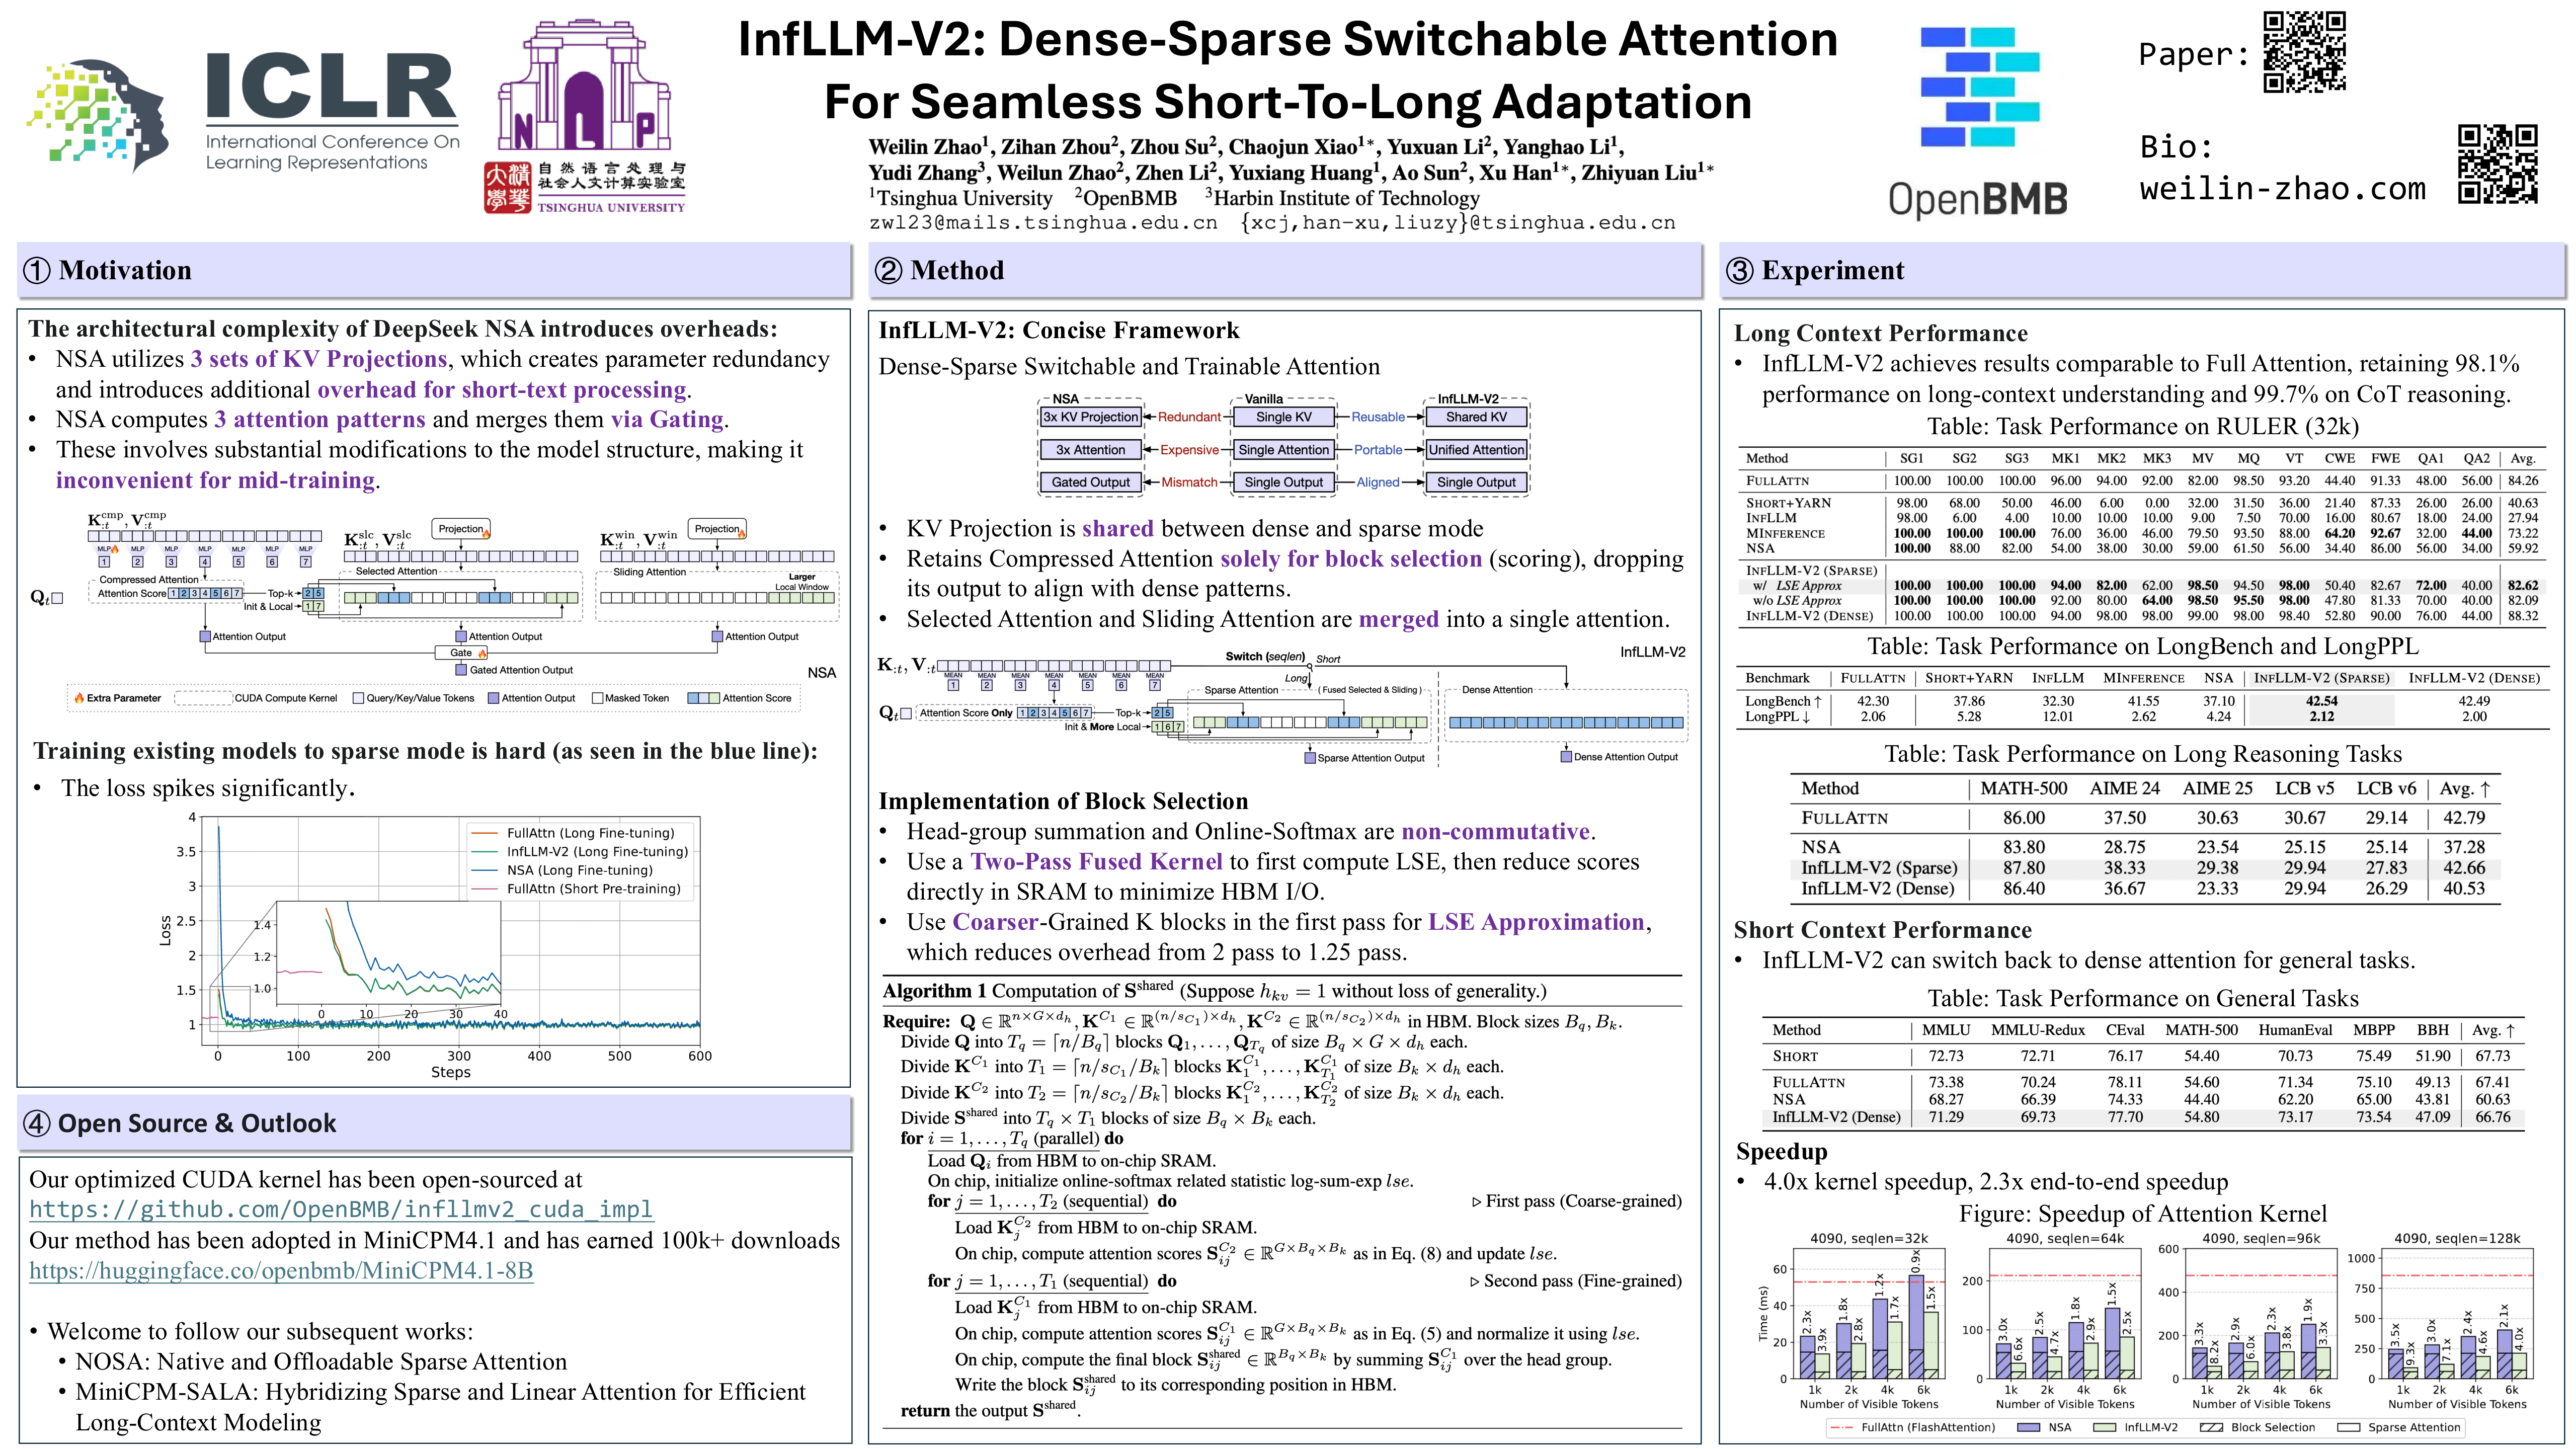Screen dimensions: 2576x1449
Task: Click the Bio QR code
Action: [2497, 164]
